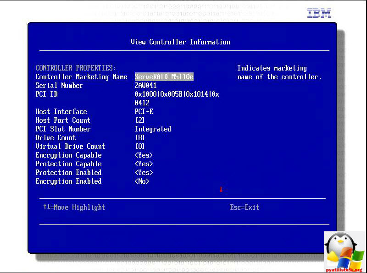Open the Protection Enabled <Yes> selector

point(144,173)
